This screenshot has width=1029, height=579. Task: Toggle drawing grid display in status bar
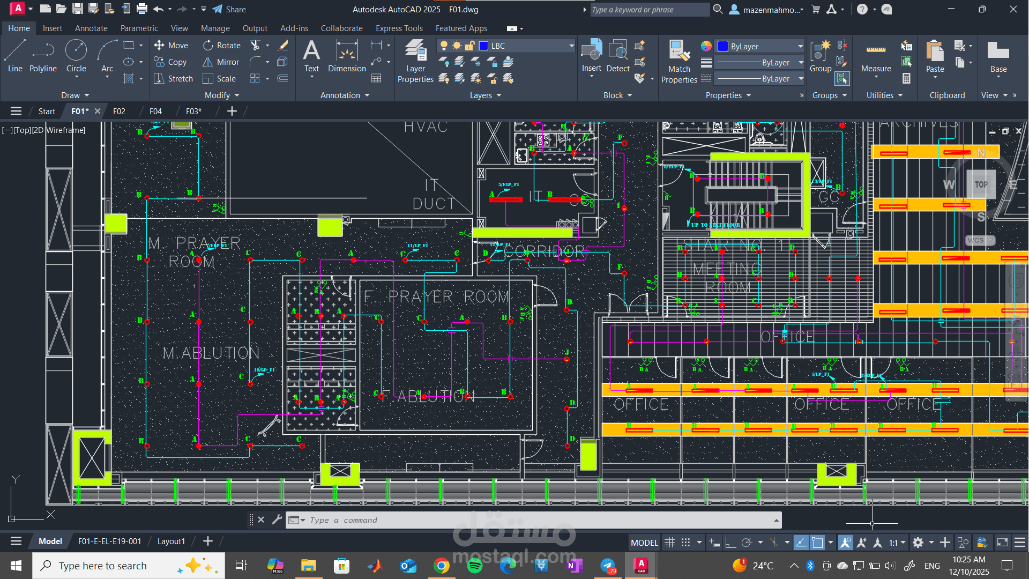[x=669, y=543]
